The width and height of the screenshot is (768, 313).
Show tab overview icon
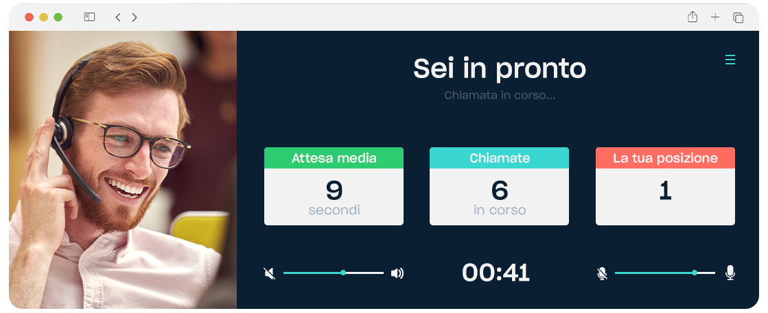(738, 18)
